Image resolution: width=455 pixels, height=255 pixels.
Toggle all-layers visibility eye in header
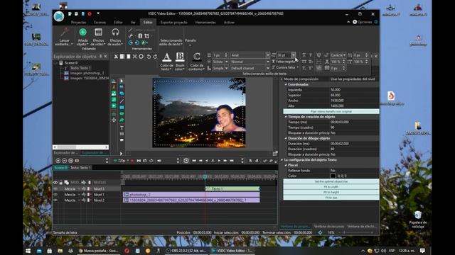coord(55,183)
